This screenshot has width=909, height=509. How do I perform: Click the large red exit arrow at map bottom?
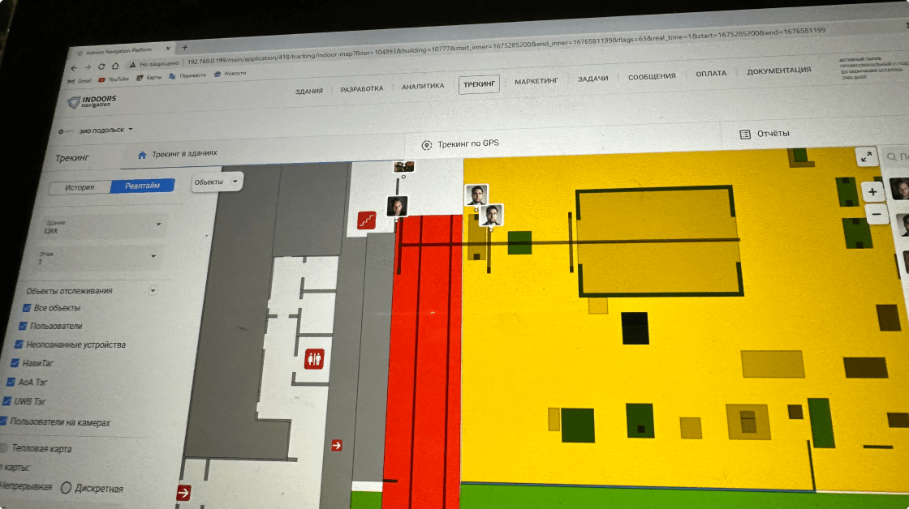(x=183, y=493)
